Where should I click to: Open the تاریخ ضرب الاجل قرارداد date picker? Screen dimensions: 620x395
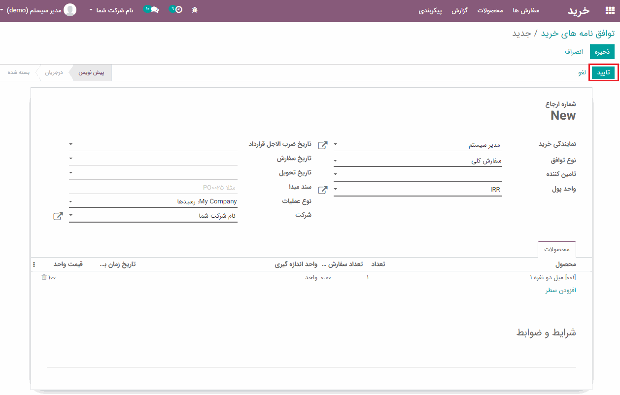[x=71, y=144]
